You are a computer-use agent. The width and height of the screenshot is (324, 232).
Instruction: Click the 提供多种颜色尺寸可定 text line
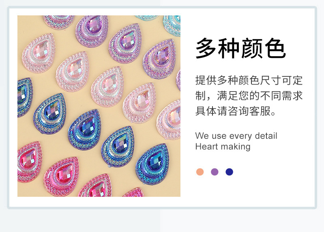(x=249, y=80)
